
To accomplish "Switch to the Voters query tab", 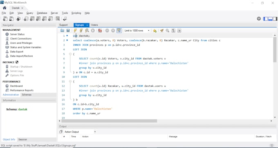I will coord(94,25).
